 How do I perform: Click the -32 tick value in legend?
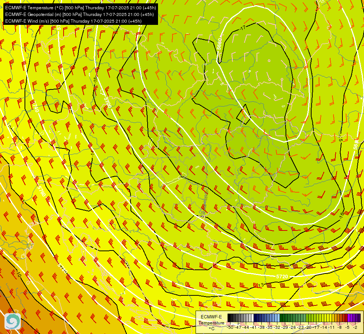point(277,328)
